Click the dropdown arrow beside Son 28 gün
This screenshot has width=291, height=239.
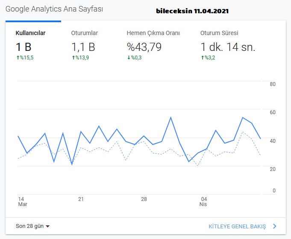click(48, 226)
